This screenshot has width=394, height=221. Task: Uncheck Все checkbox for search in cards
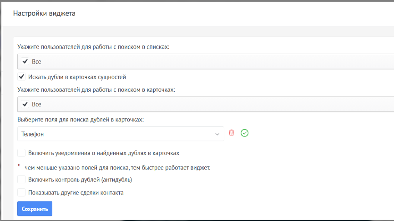(25, 104)
